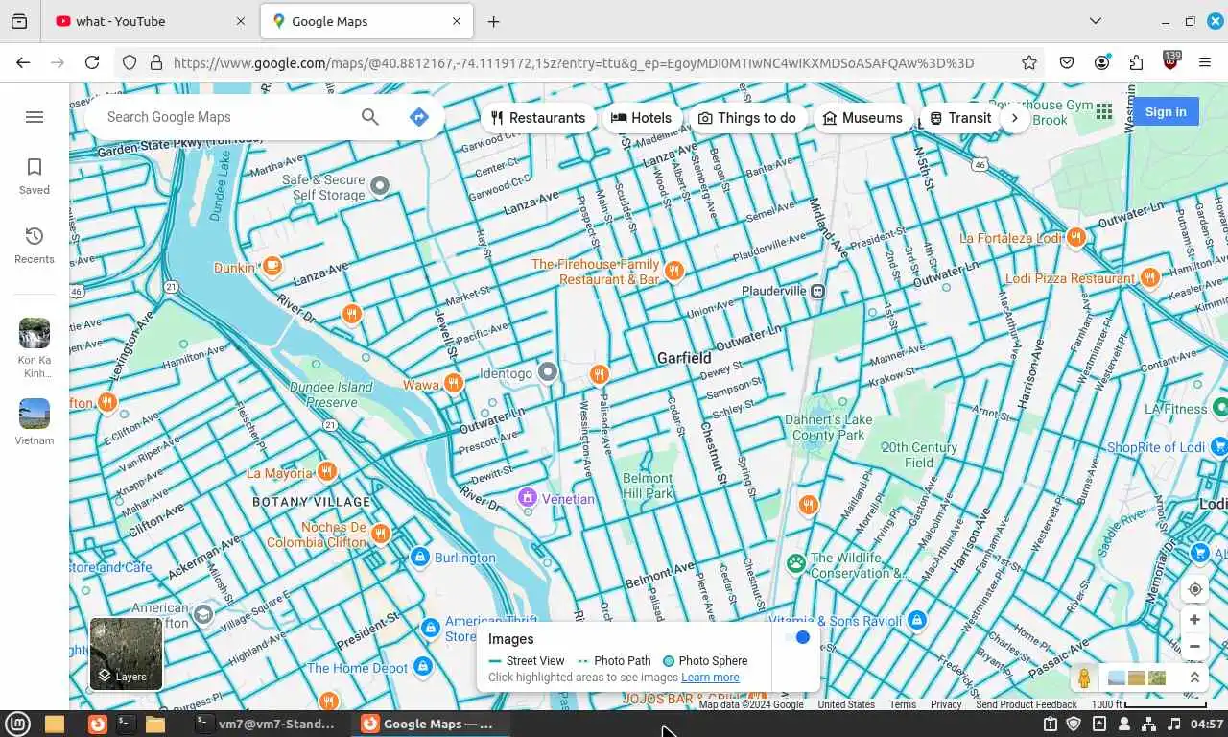Click the Plauderville train station icon

tap(817, 291)
